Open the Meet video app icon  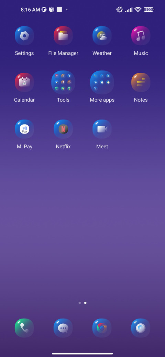point(102,129)
